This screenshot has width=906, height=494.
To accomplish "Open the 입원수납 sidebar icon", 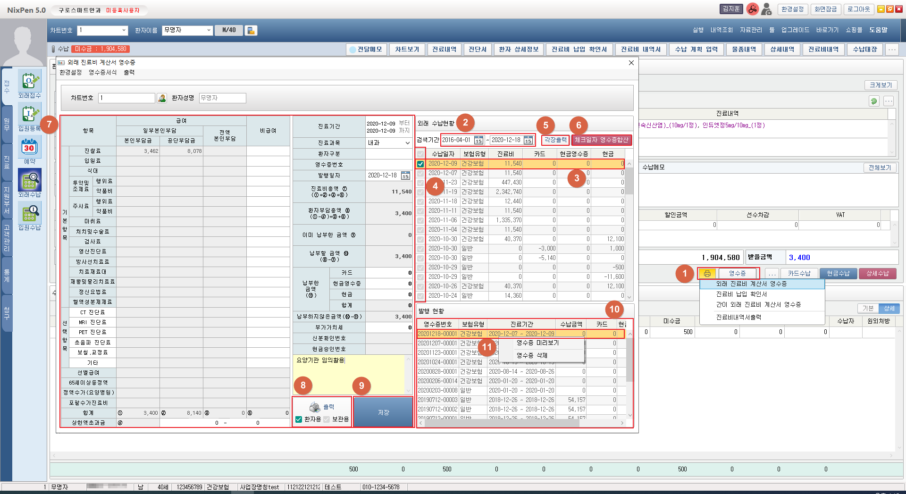I will 29,213.
